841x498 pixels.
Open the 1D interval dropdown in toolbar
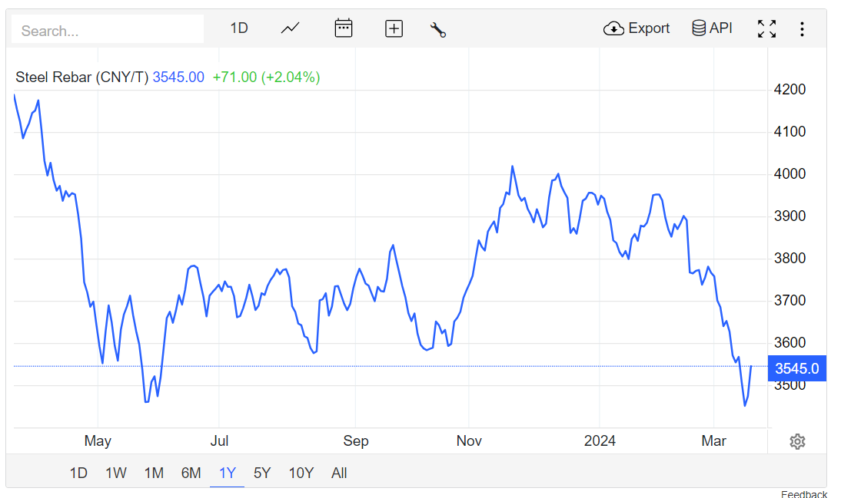[x=239, y=28]
